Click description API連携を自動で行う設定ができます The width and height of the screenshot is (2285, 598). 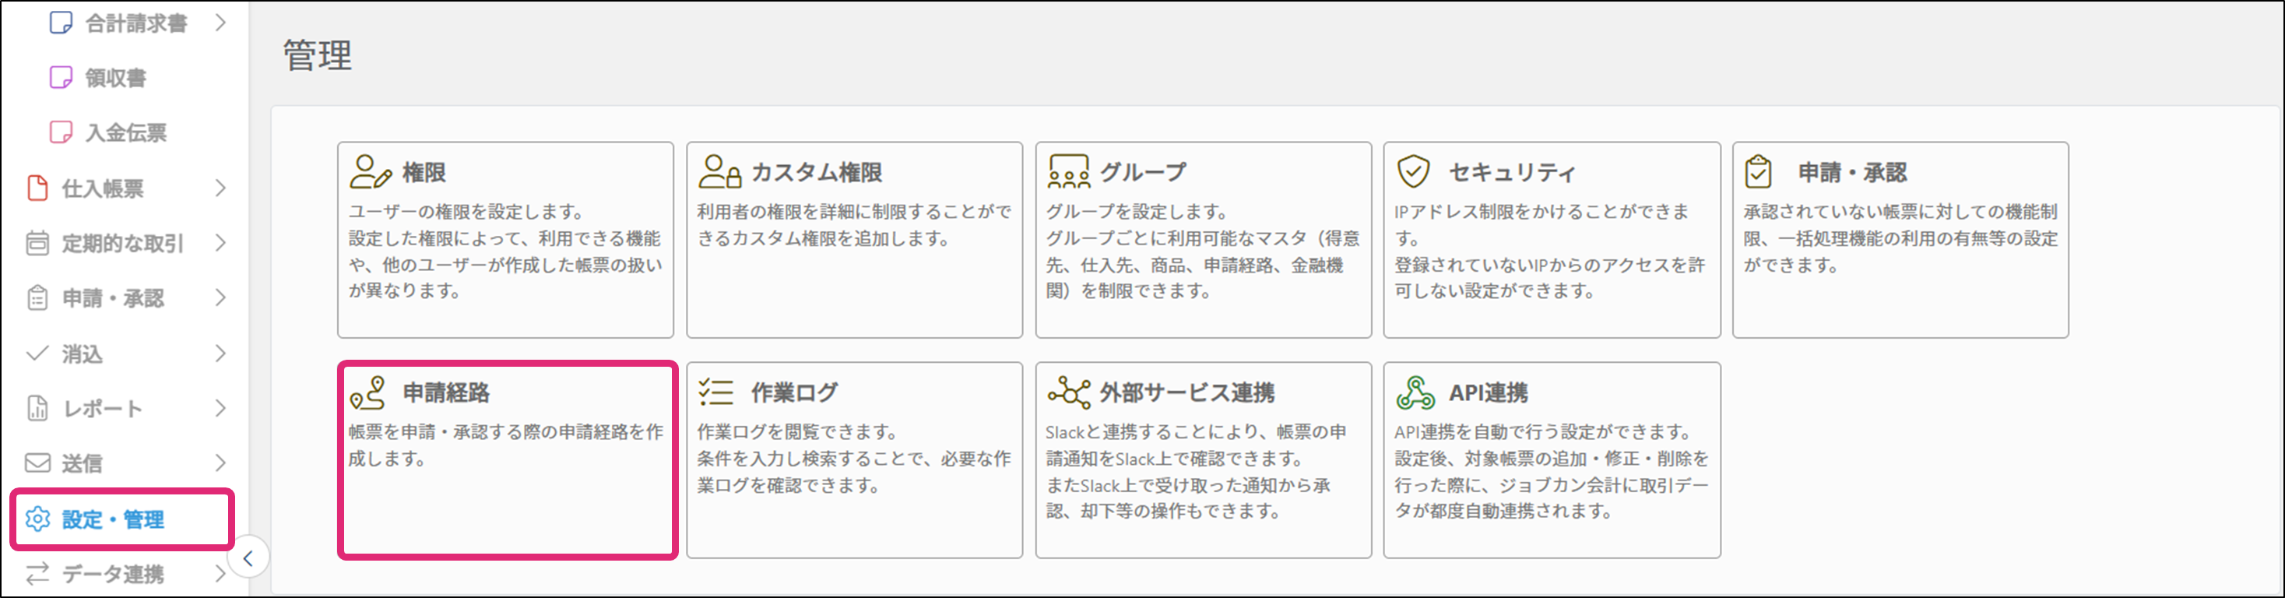(1542, 432)
